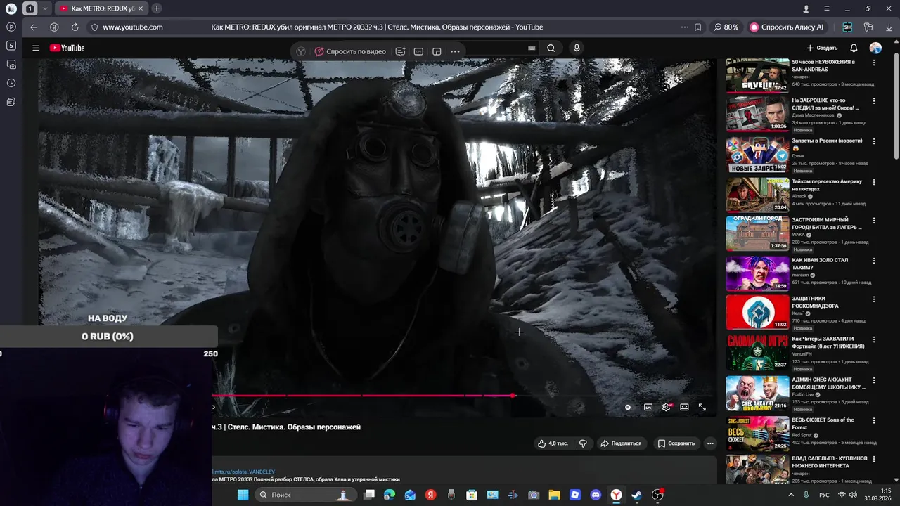Viewport: 900px width, 506px height.
Task: Click the Alice assistant icon above the video
Action: click(301, 51)
